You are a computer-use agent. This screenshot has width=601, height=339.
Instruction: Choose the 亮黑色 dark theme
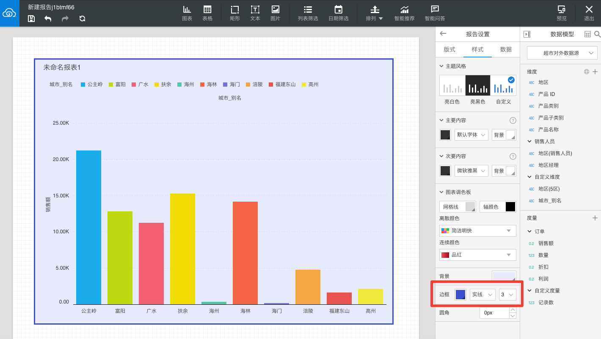478,90
